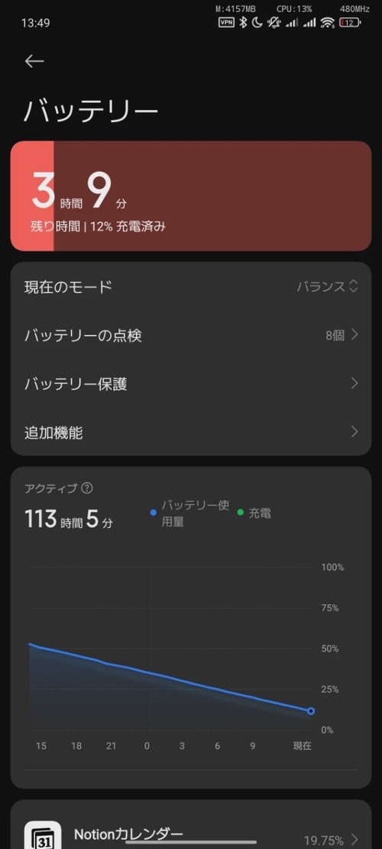Open the アクティブ help question-mark icon
Screen dimensions: 382x849
pos(86,488)
